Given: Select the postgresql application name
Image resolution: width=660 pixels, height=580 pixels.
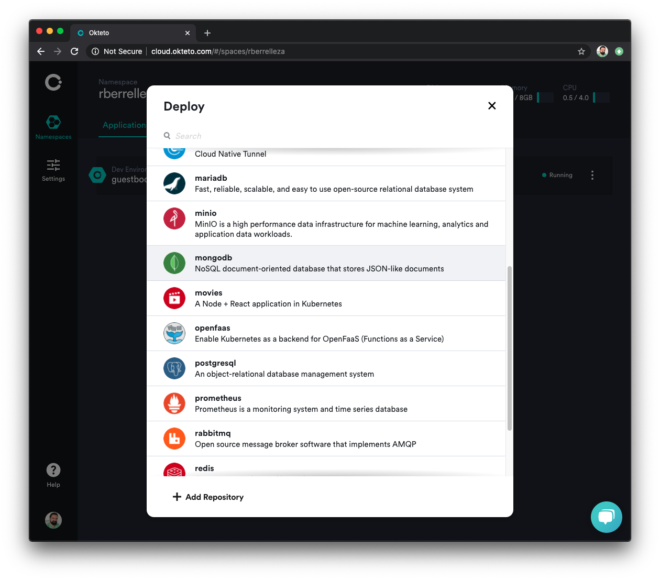Looking at the screenshot, I should (215, 363).
